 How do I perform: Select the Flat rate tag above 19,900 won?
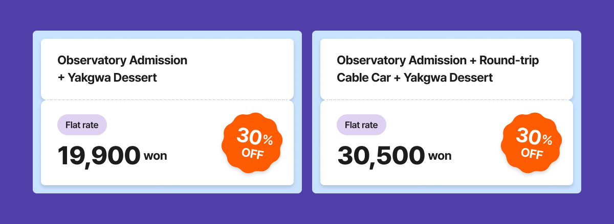tap(82, 125)
